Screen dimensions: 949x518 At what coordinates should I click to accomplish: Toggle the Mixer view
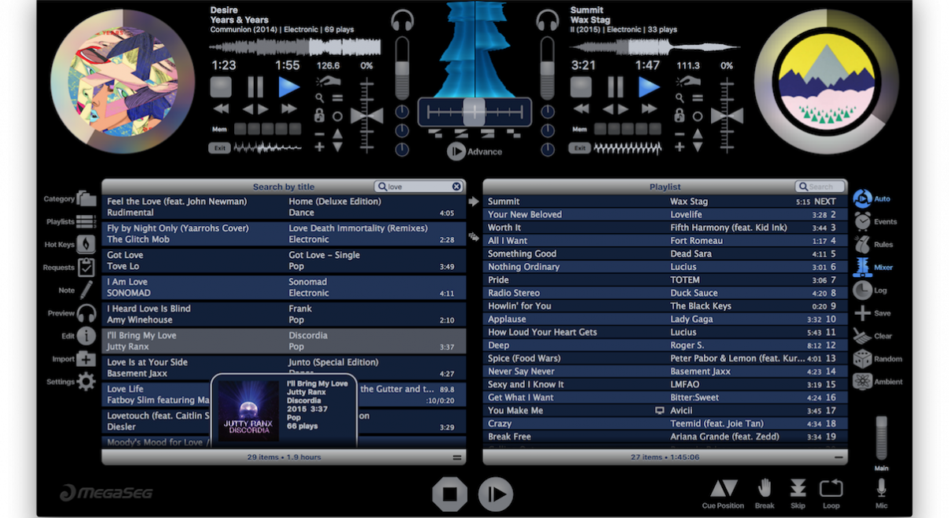coord(862,268)
